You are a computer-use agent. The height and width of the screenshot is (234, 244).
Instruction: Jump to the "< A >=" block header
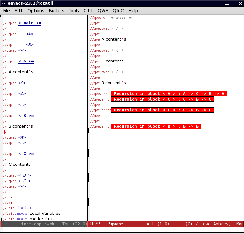pos(26,61)
